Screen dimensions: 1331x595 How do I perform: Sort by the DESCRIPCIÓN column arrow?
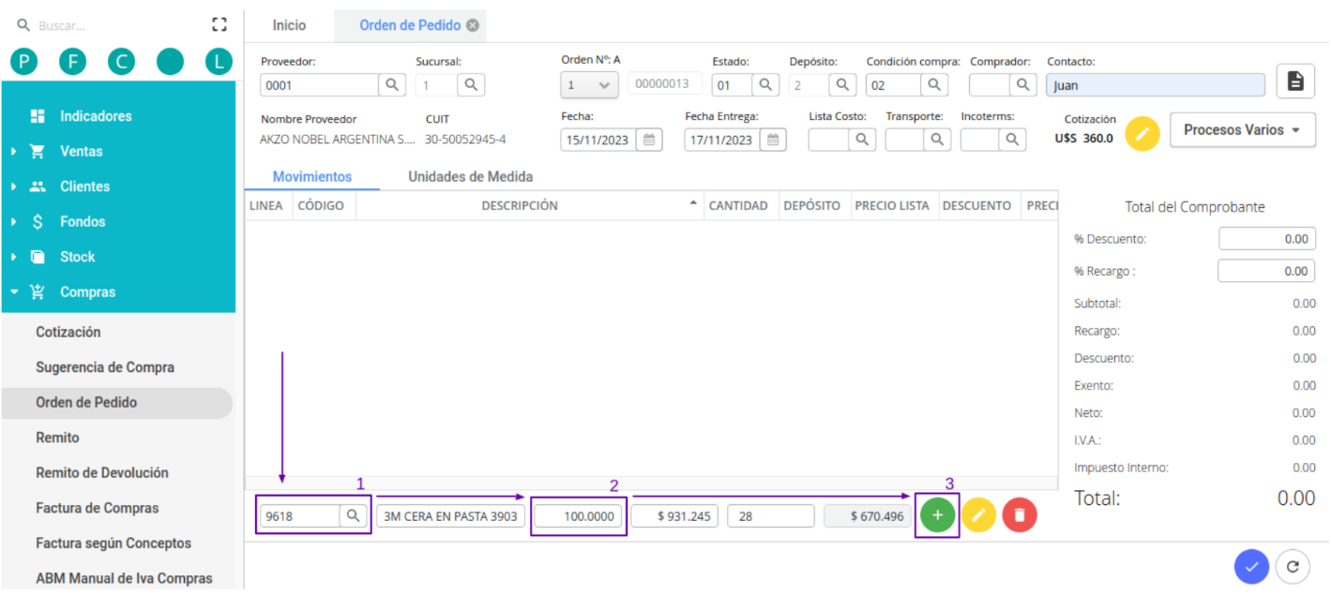(x=693, y=203)
